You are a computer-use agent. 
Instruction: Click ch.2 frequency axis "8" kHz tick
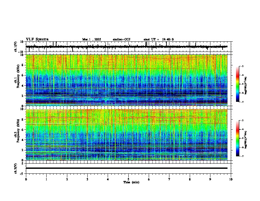click(x=23, y=120)
